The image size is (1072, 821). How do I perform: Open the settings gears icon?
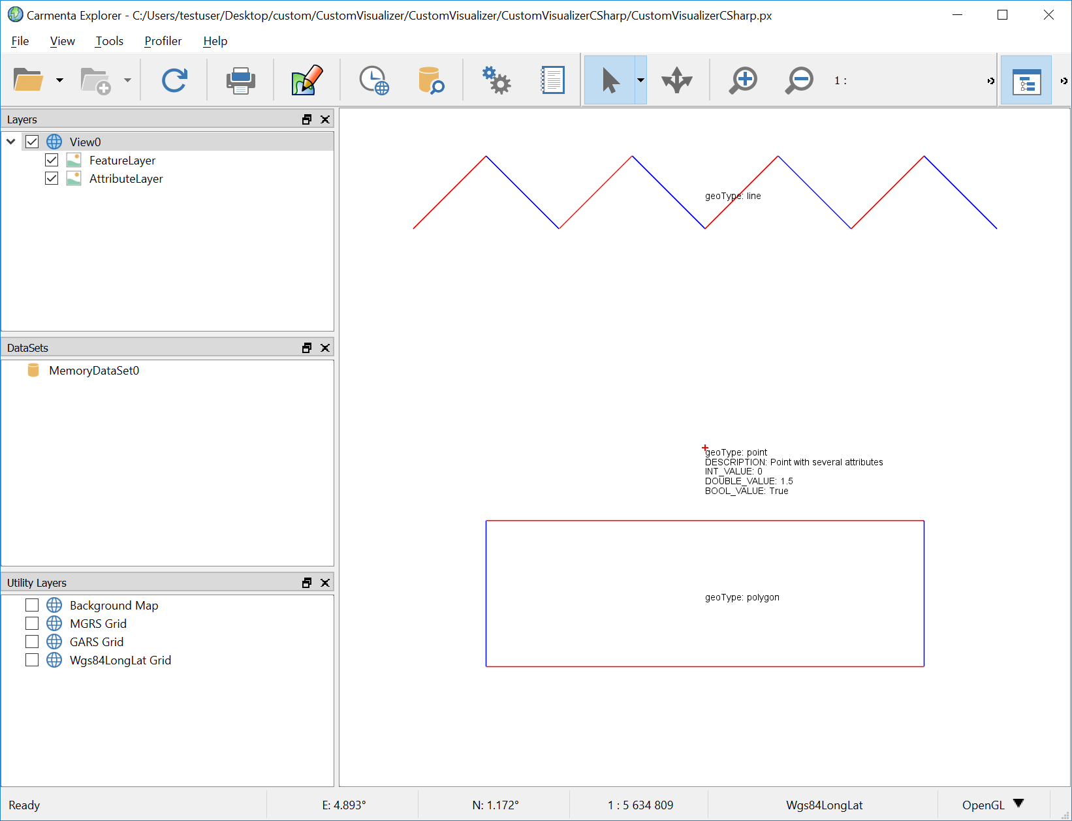coord(496,80)
